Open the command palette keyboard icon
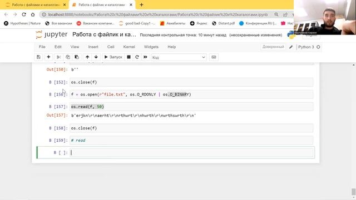 [x=214, y=57]
